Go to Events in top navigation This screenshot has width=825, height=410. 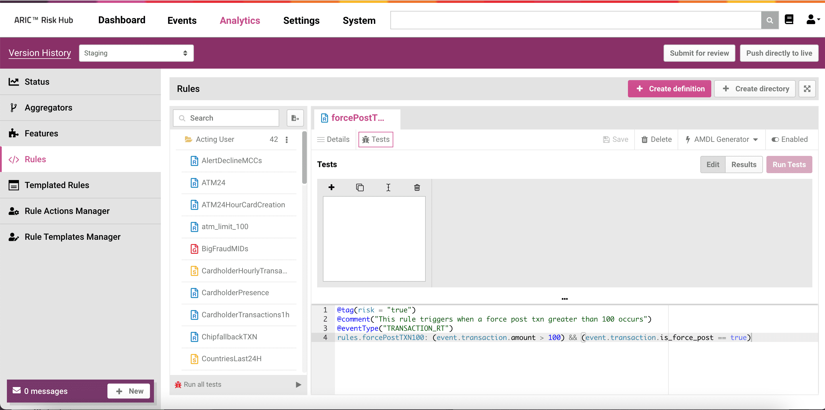point(182,20)
